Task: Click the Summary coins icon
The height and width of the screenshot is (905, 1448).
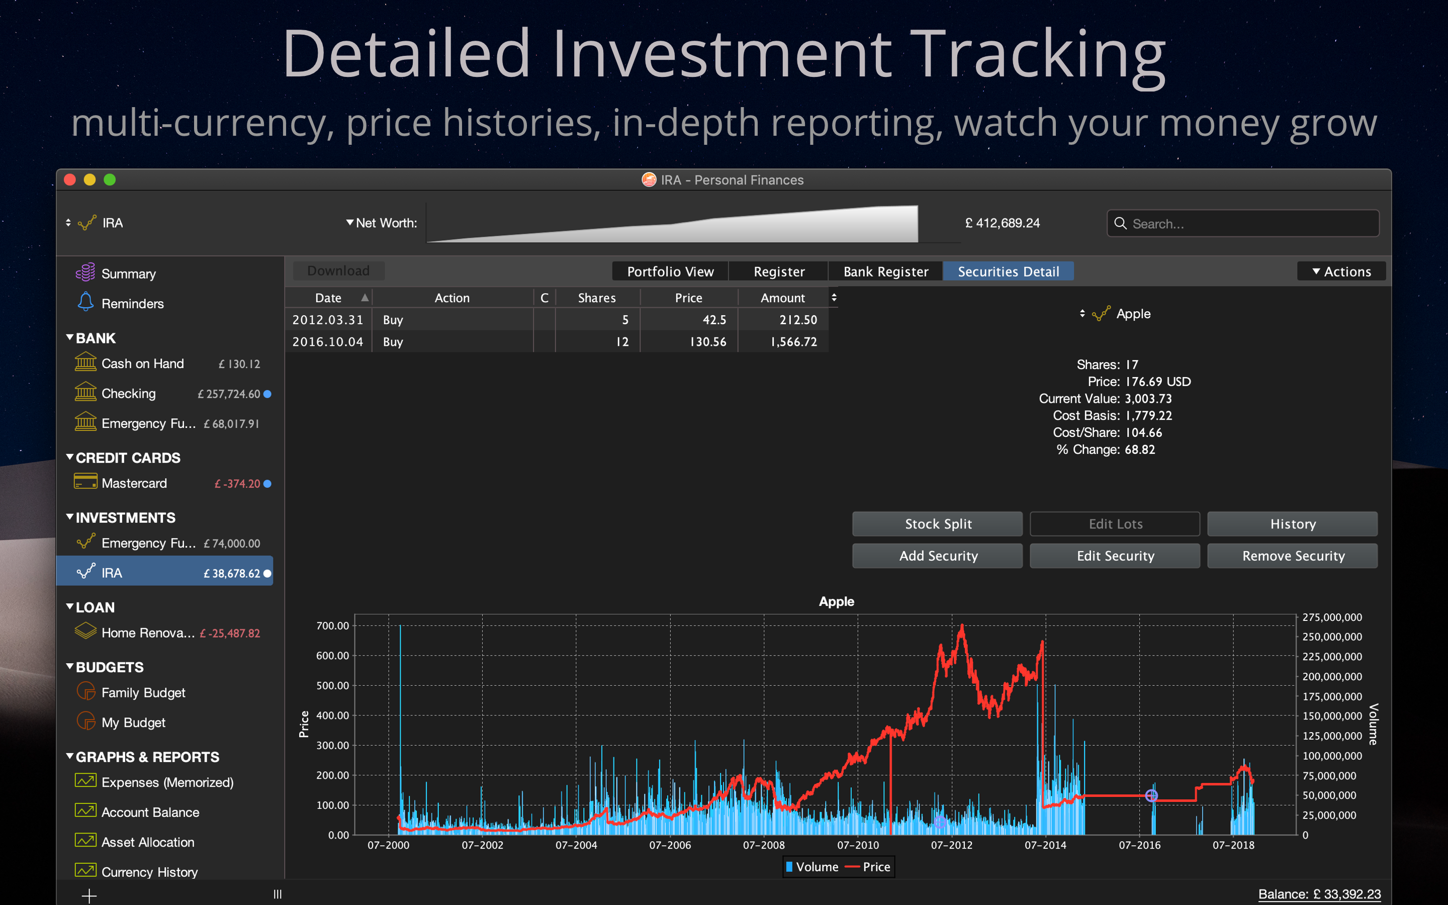Action: coord(85,273)
